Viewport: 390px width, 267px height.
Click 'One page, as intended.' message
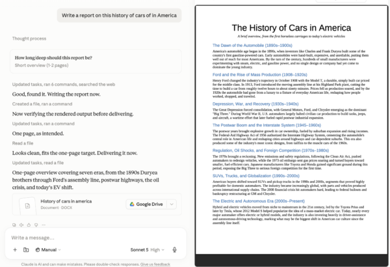click(38, 133)
